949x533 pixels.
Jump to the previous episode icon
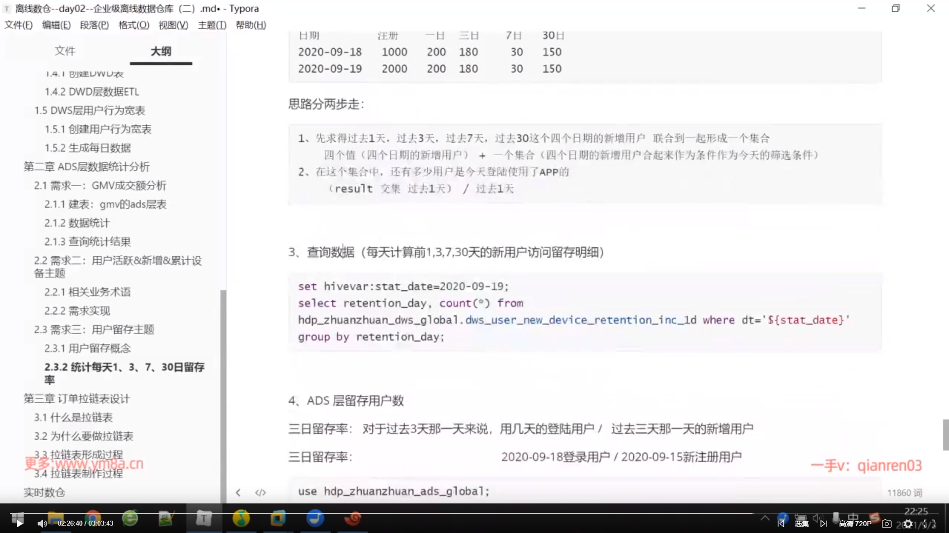coord(781,524)
